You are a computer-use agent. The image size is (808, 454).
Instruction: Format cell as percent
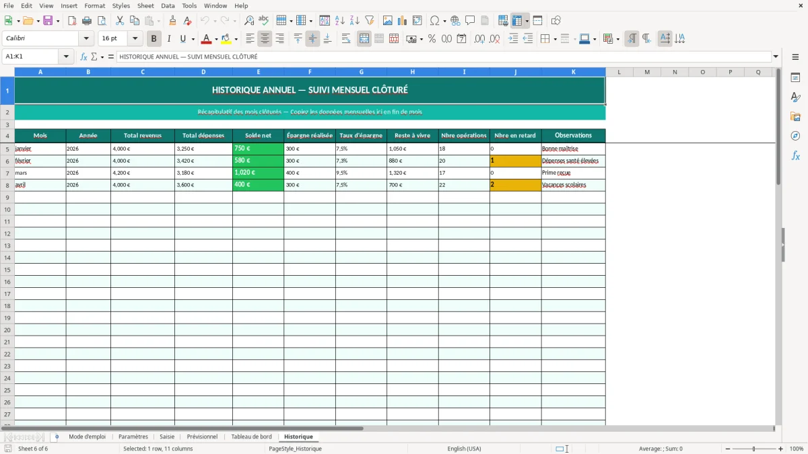pos(432,39)
